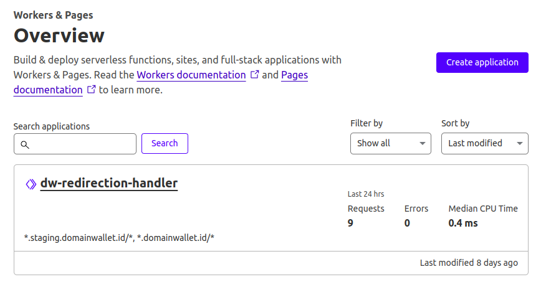The image size is (546, 287).
Task: Click the Create application button
Action: pos(482,63)
